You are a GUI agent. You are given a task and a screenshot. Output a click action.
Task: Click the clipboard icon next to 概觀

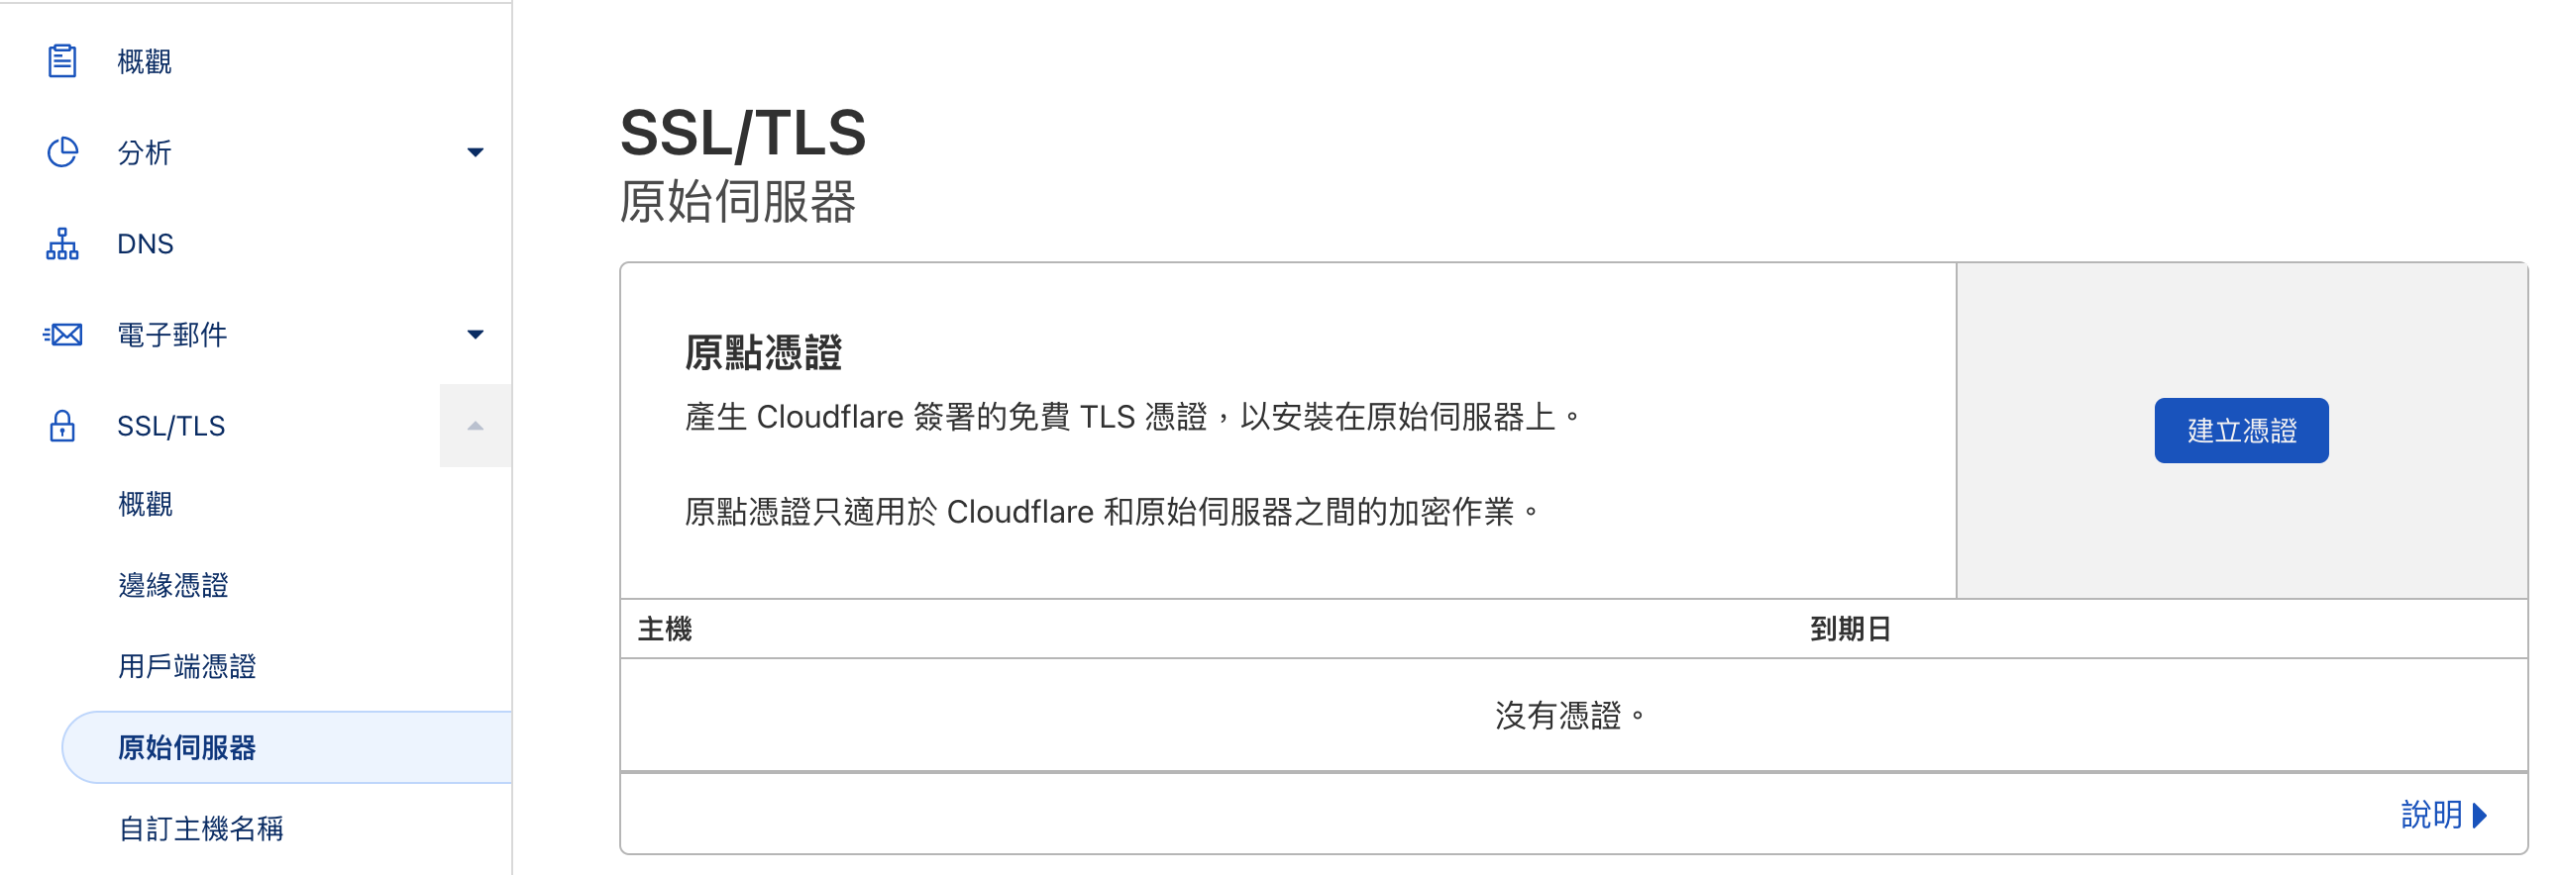tap(61, 61)
